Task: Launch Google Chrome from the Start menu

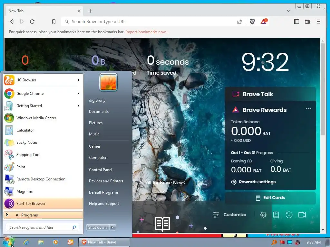Action: (40, 94)
